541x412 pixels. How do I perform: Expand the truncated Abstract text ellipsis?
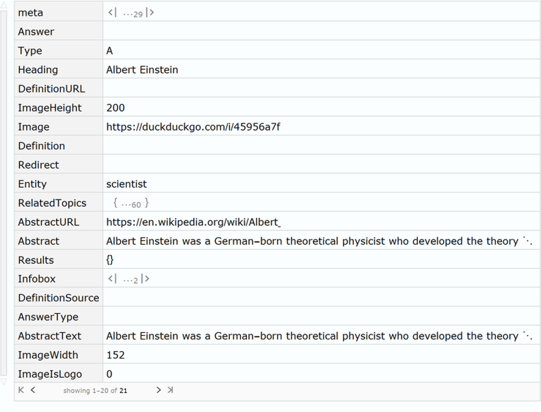(x=527, y=241)
